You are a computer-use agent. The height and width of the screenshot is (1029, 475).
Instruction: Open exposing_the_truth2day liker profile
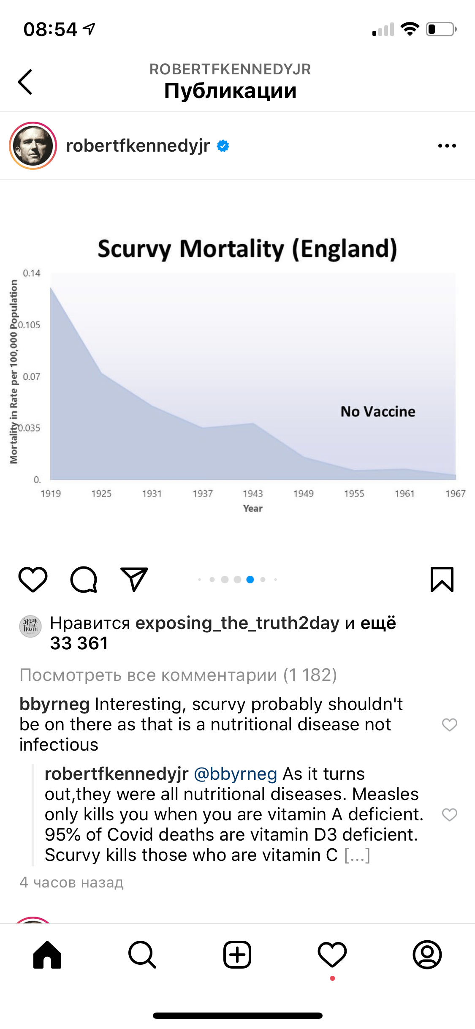[x=237, y=623]
